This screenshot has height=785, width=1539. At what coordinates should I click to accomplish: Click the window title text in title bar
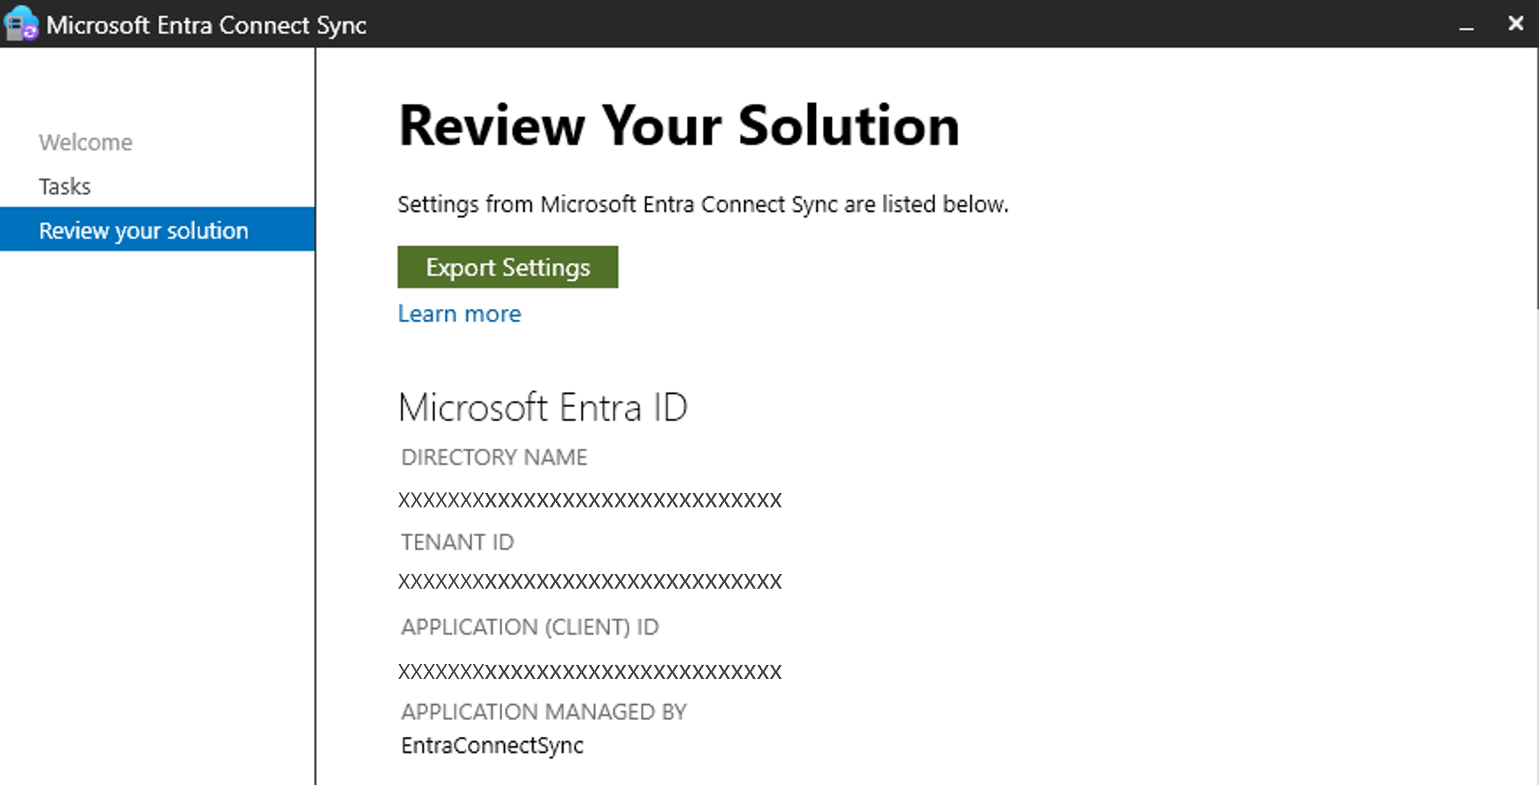pyautogui.click(x=206, y=25)
